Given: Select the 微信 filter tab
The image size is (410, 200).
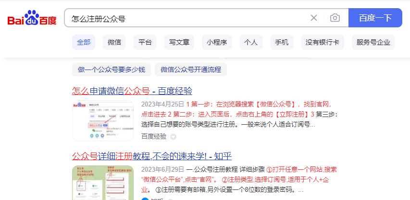Looking at the screenshot, I should 114,42.
